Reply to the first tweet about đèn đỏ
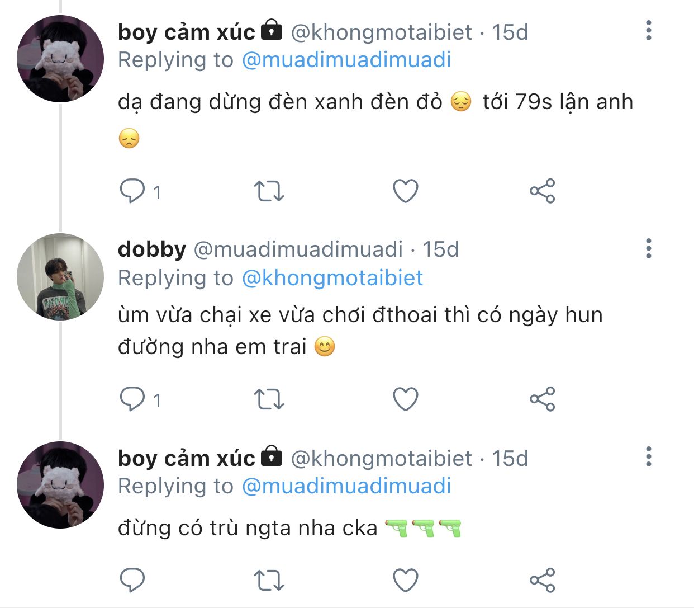694x608 pixels. pyautogui.click(x=132, y=191)
